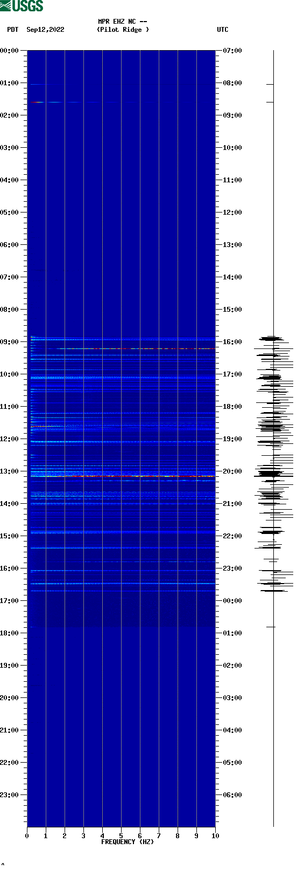Click the 'Sep12,2022' date label

(45, 30)
